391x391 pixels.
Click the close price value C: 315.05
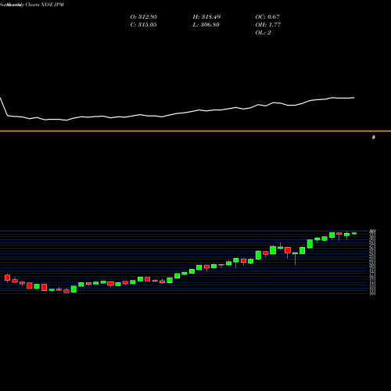point(143,24)
